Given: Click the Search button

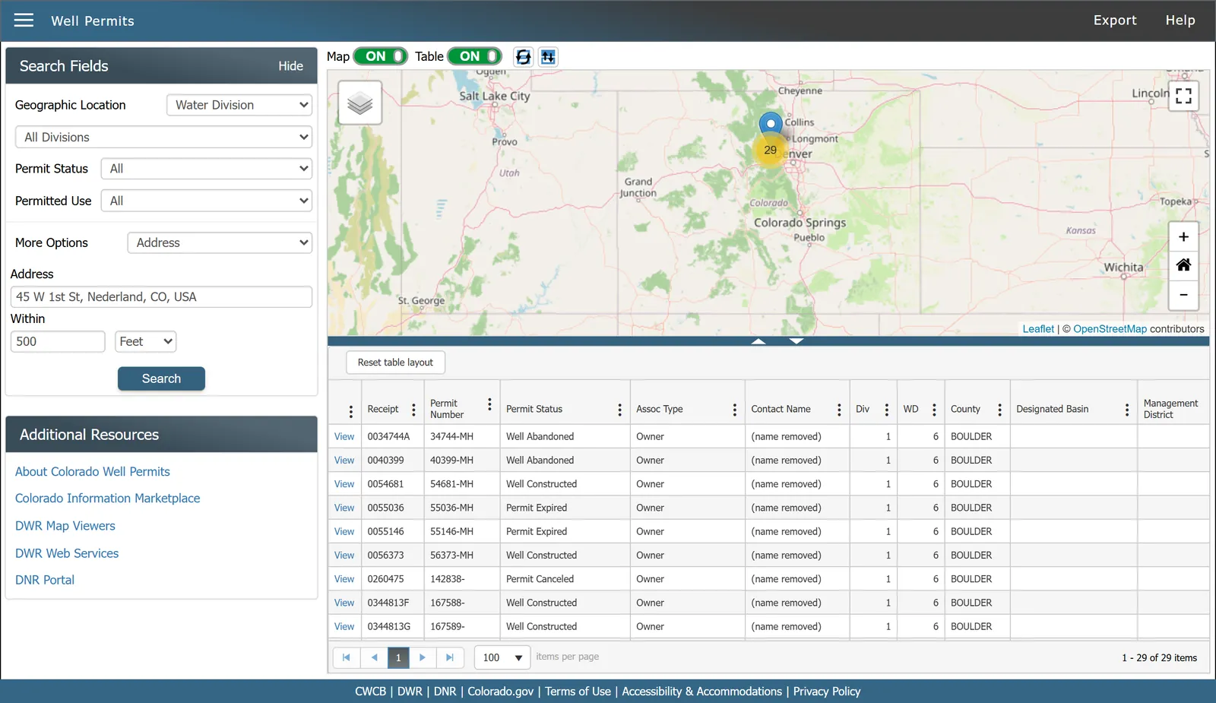Looking at the screenshot, I should coord(161,378).
